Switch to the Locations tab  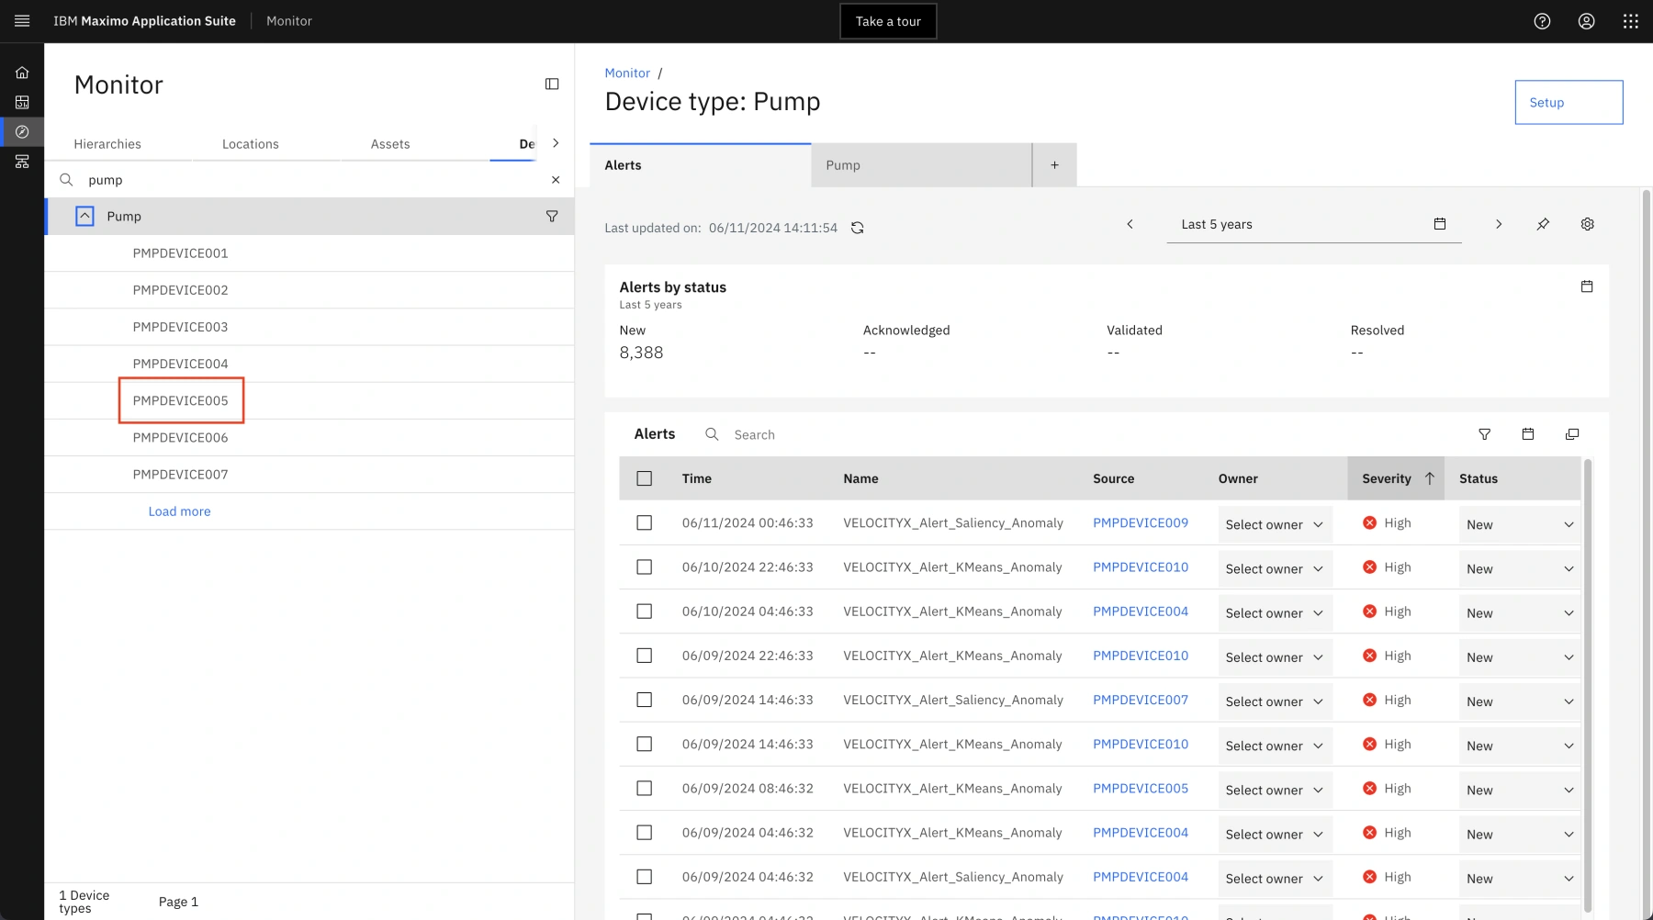click(250, 144)
